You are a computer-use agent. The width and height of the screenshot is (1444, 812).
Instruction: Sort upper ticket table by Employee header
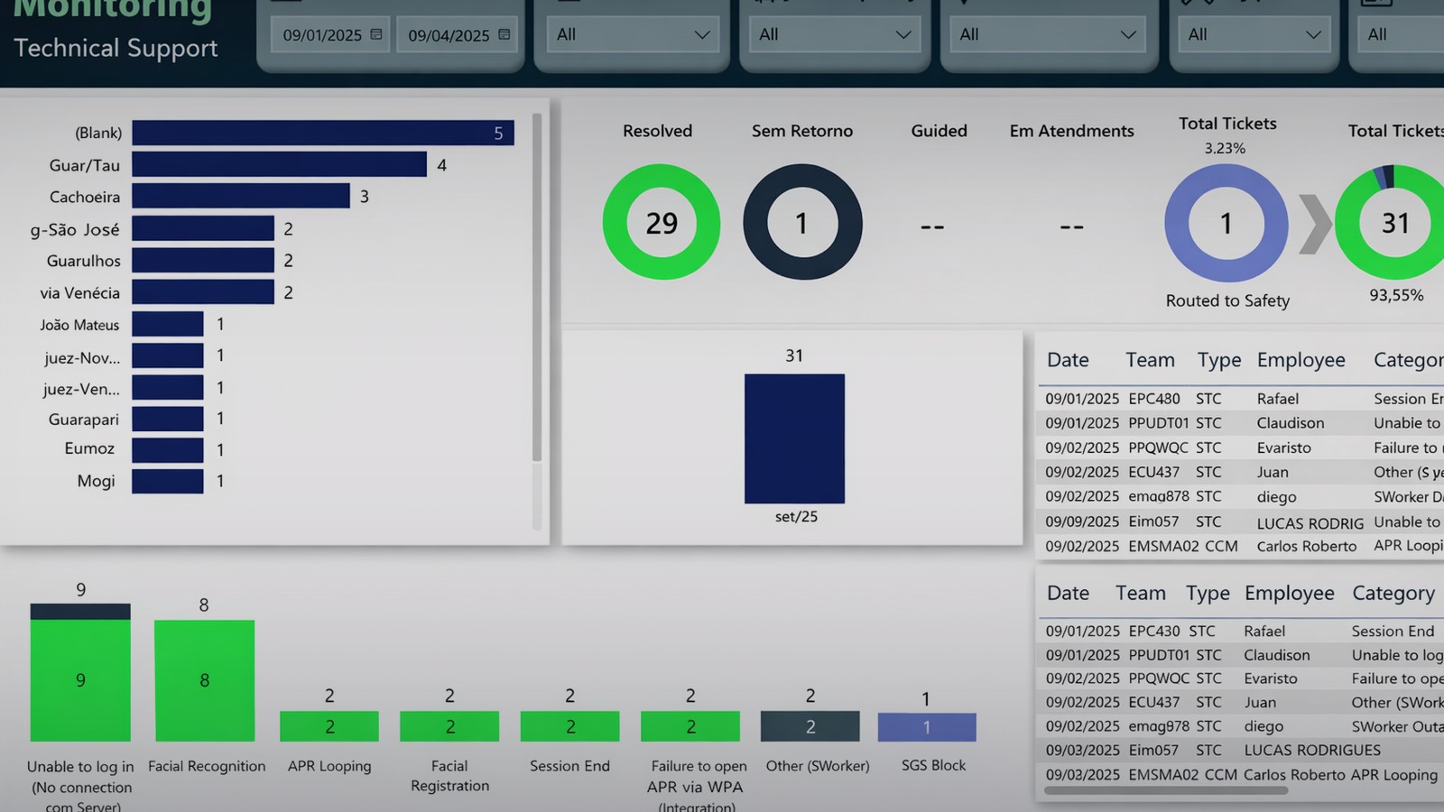(1301, 360)
